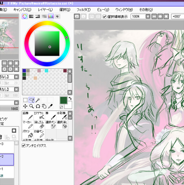This screenshot has height=185, width=184.
Task: Click swatch palette scroll up arrow
Action: tap(70, 71)
